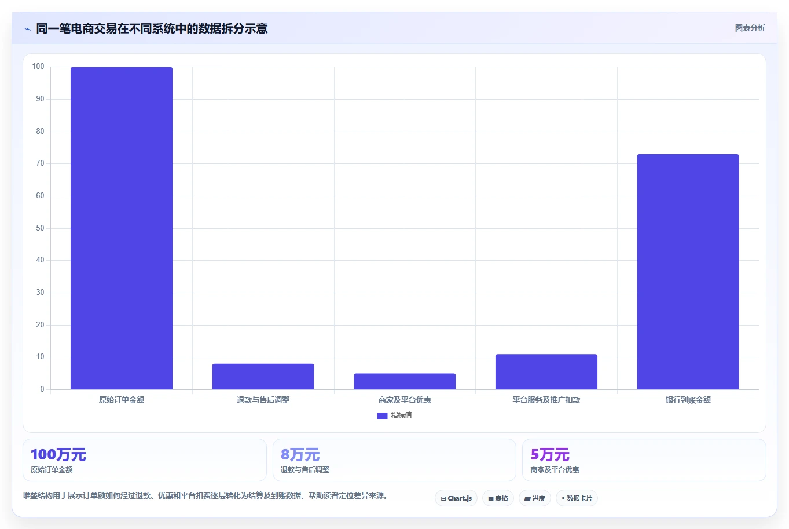Click the 平台服务及推广扣款 bar
This screenshot has height=529, width=789.
(546, 371)
